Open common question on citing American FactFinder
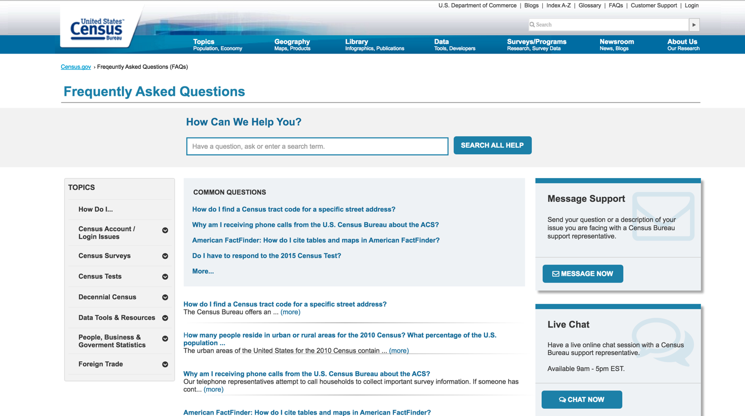The height and width of the screenshot is (416, 745). point(316,241)
